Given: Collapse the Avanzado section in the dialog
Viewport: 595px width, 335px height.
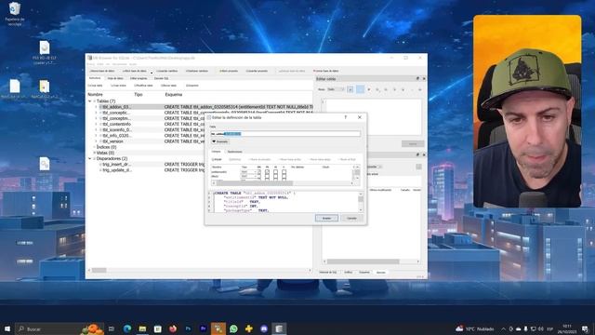Looking at the screenshot, I should [x=220, y=141].
